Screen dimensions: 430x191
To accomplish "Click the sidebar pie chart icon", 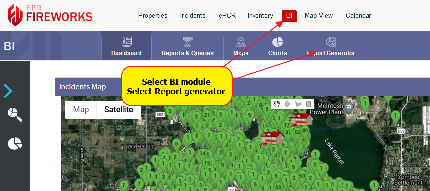I will coord(15,143).
